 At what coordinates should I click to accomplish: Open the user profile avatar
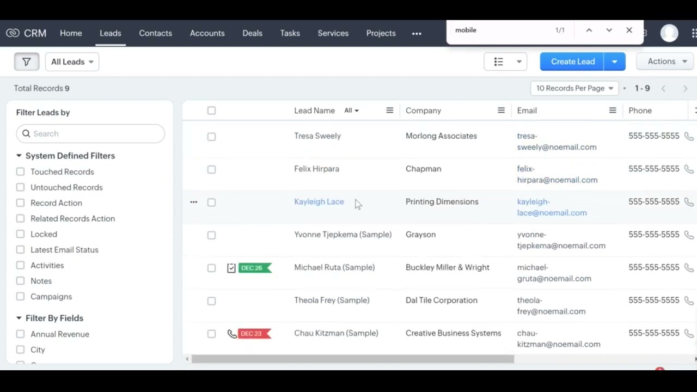tap(669, 33)
